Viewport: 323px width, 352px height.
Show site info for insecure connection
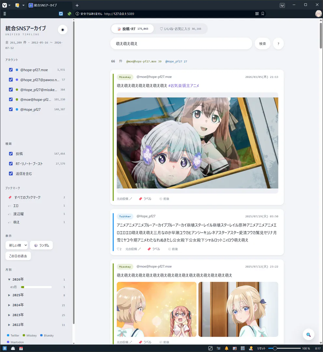pos(77,14)
